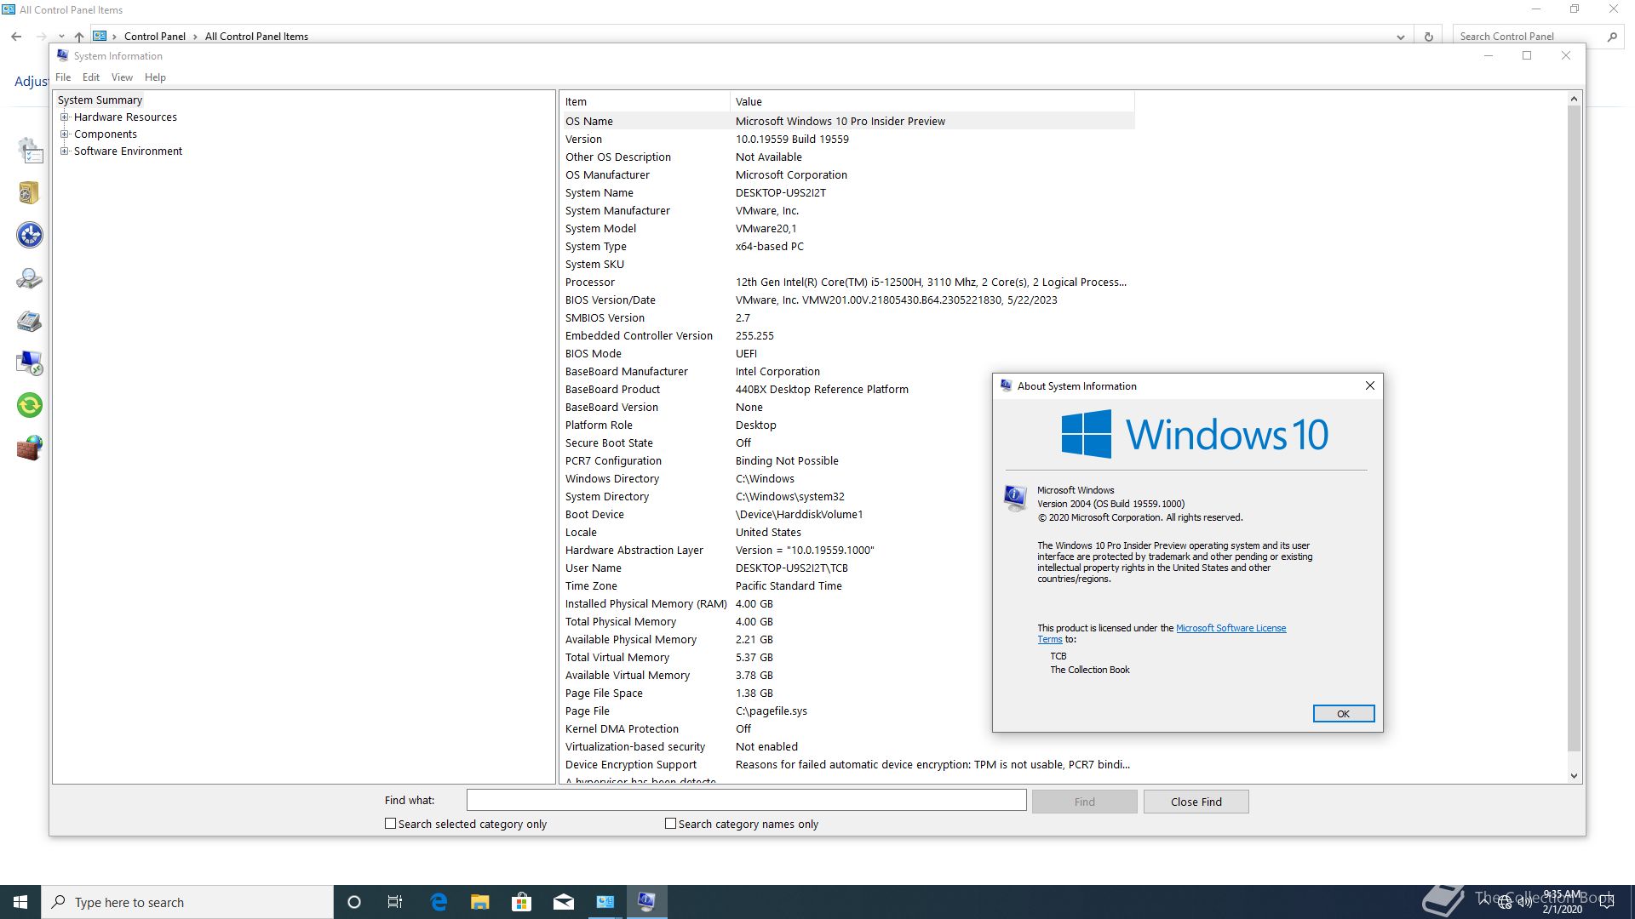Click the details pane scroll up arrow

(1574, 100)
